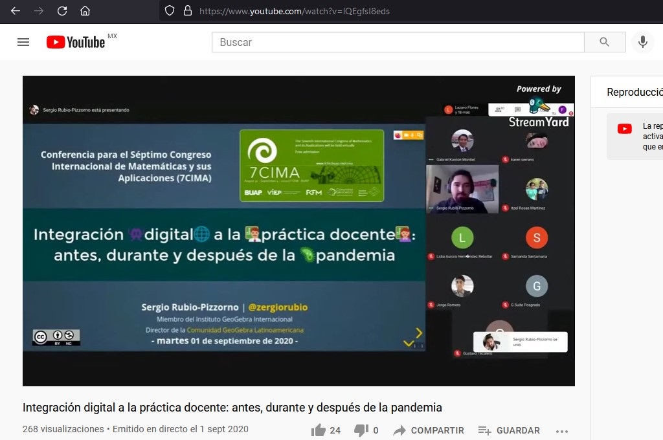Image resolution: width=663 pixels, height=440 pixels.
Task: Click the 268 visualizaciones view count text
Action: click(63, 429)
